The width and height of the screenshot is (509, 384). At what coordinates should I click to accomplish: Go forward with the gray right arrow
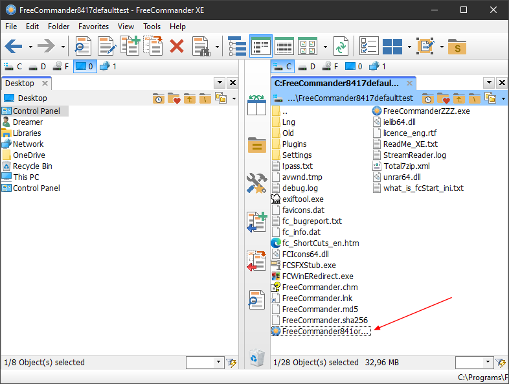(46, 47)
